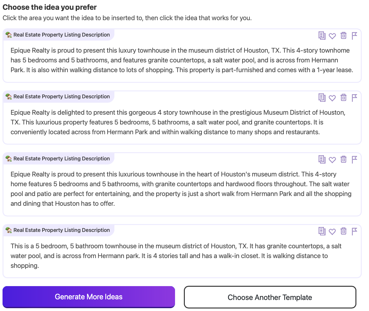Click the first Real Estate Property Listing Description label
Viewport: 369px width, 311px height.
tap(58, 35)
